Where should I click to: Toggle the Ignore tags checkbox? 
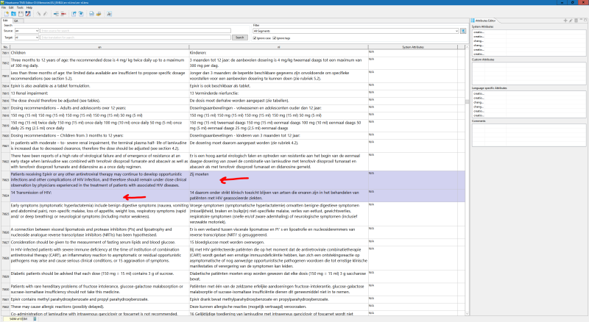click(274, 38)
